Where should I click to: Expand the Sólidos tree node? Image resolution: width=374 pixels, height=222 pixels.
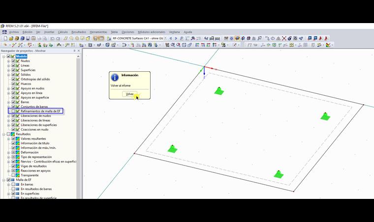(8, 75)
